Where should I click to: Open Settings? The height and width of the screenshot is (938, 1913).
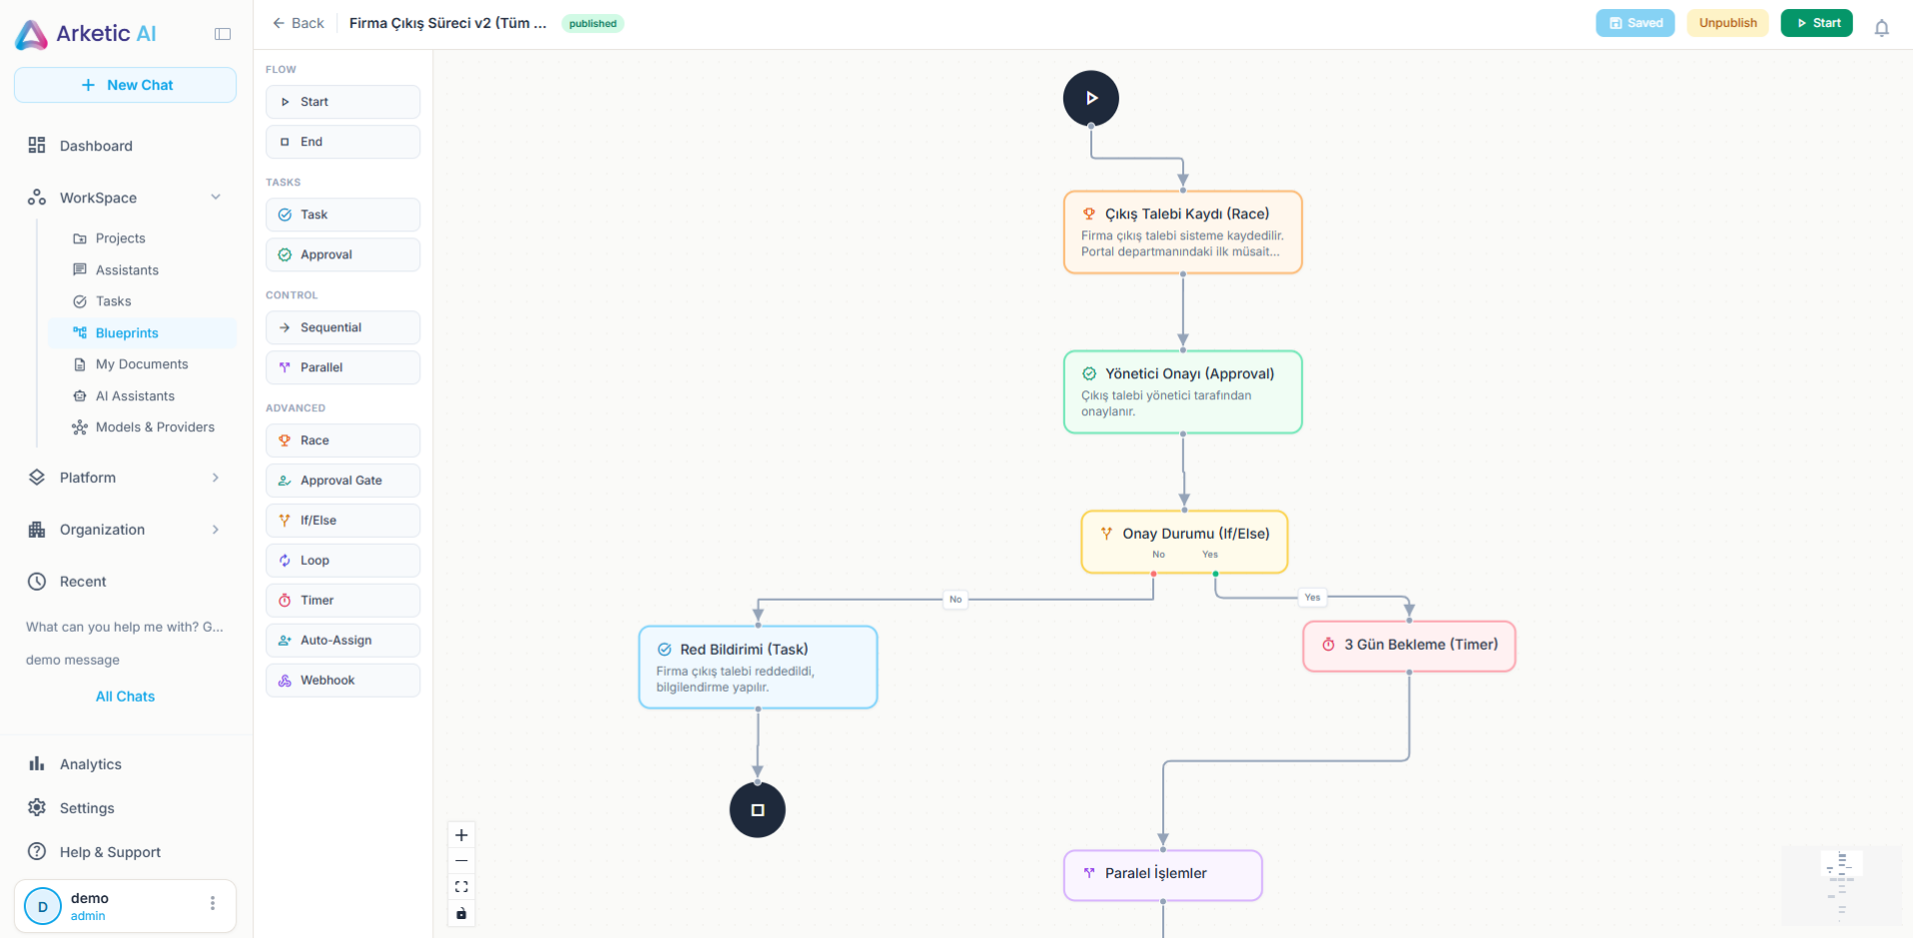(125, 808)
